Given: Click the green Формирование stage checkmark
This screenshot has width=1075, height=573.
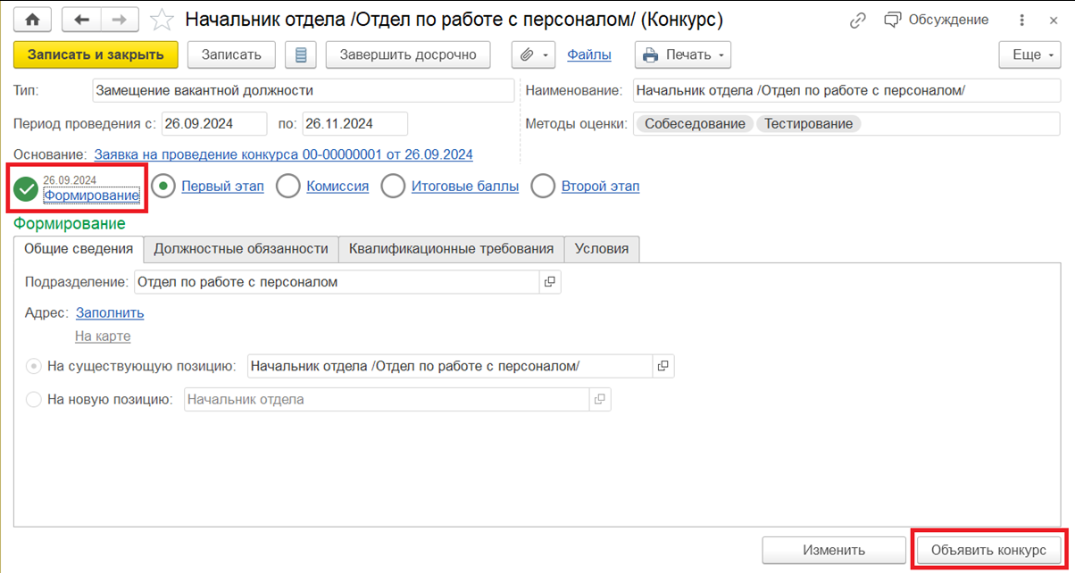Looking at the screenshot, I should [x=27, y=189].
